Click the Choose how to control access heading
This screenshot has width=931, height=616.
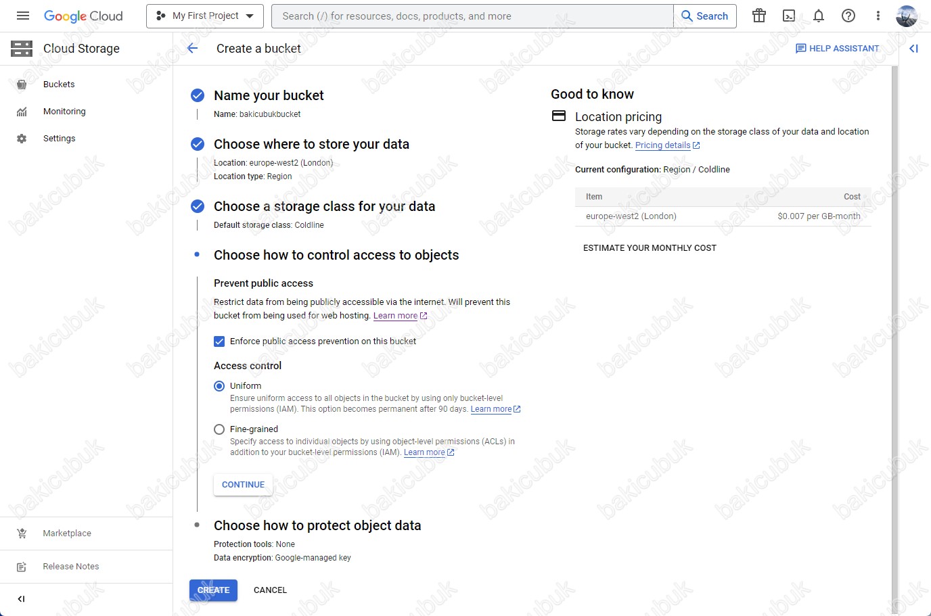[336, 255]
